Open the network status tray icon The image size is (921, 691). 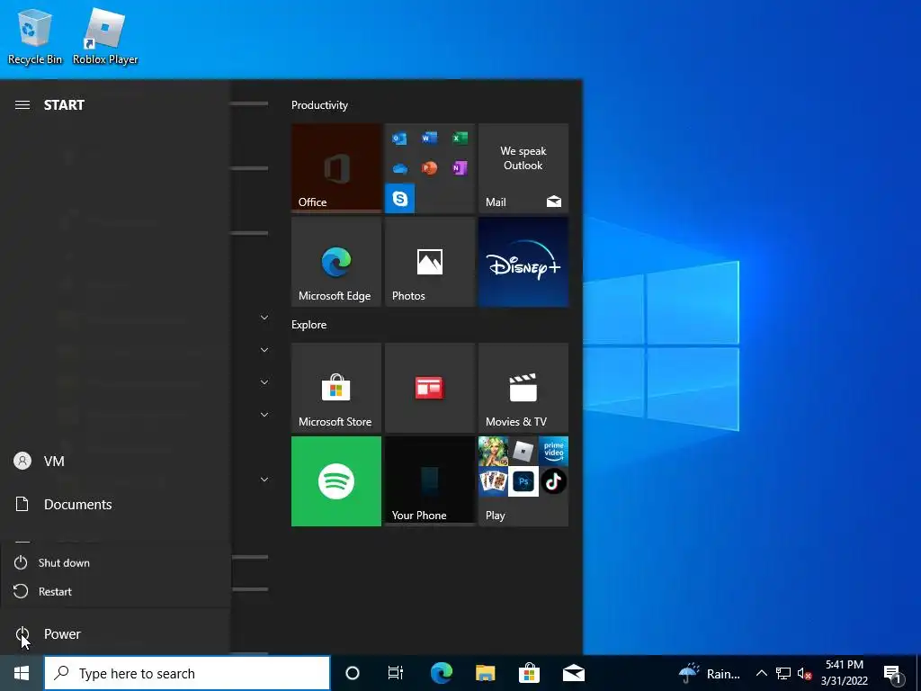[783, 673]
